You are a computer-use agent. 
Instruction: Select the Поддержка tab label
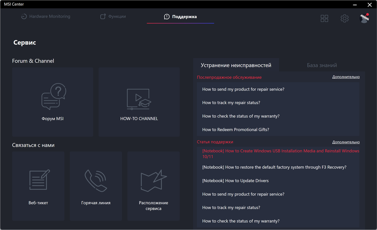click(184, 16)
